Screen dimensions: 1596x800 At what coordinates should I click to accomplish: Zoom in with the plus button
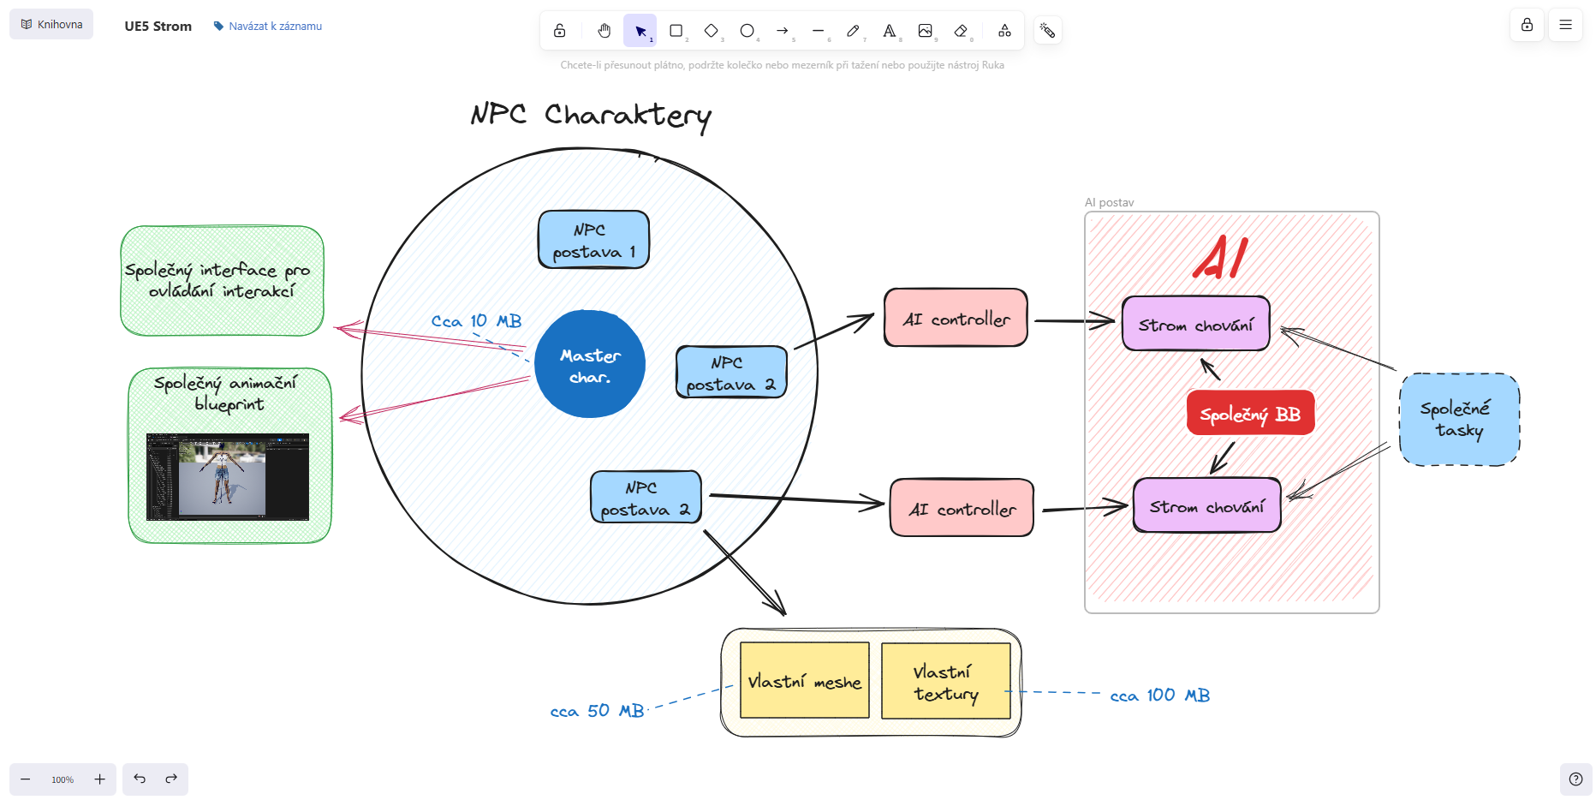point(100,779)
